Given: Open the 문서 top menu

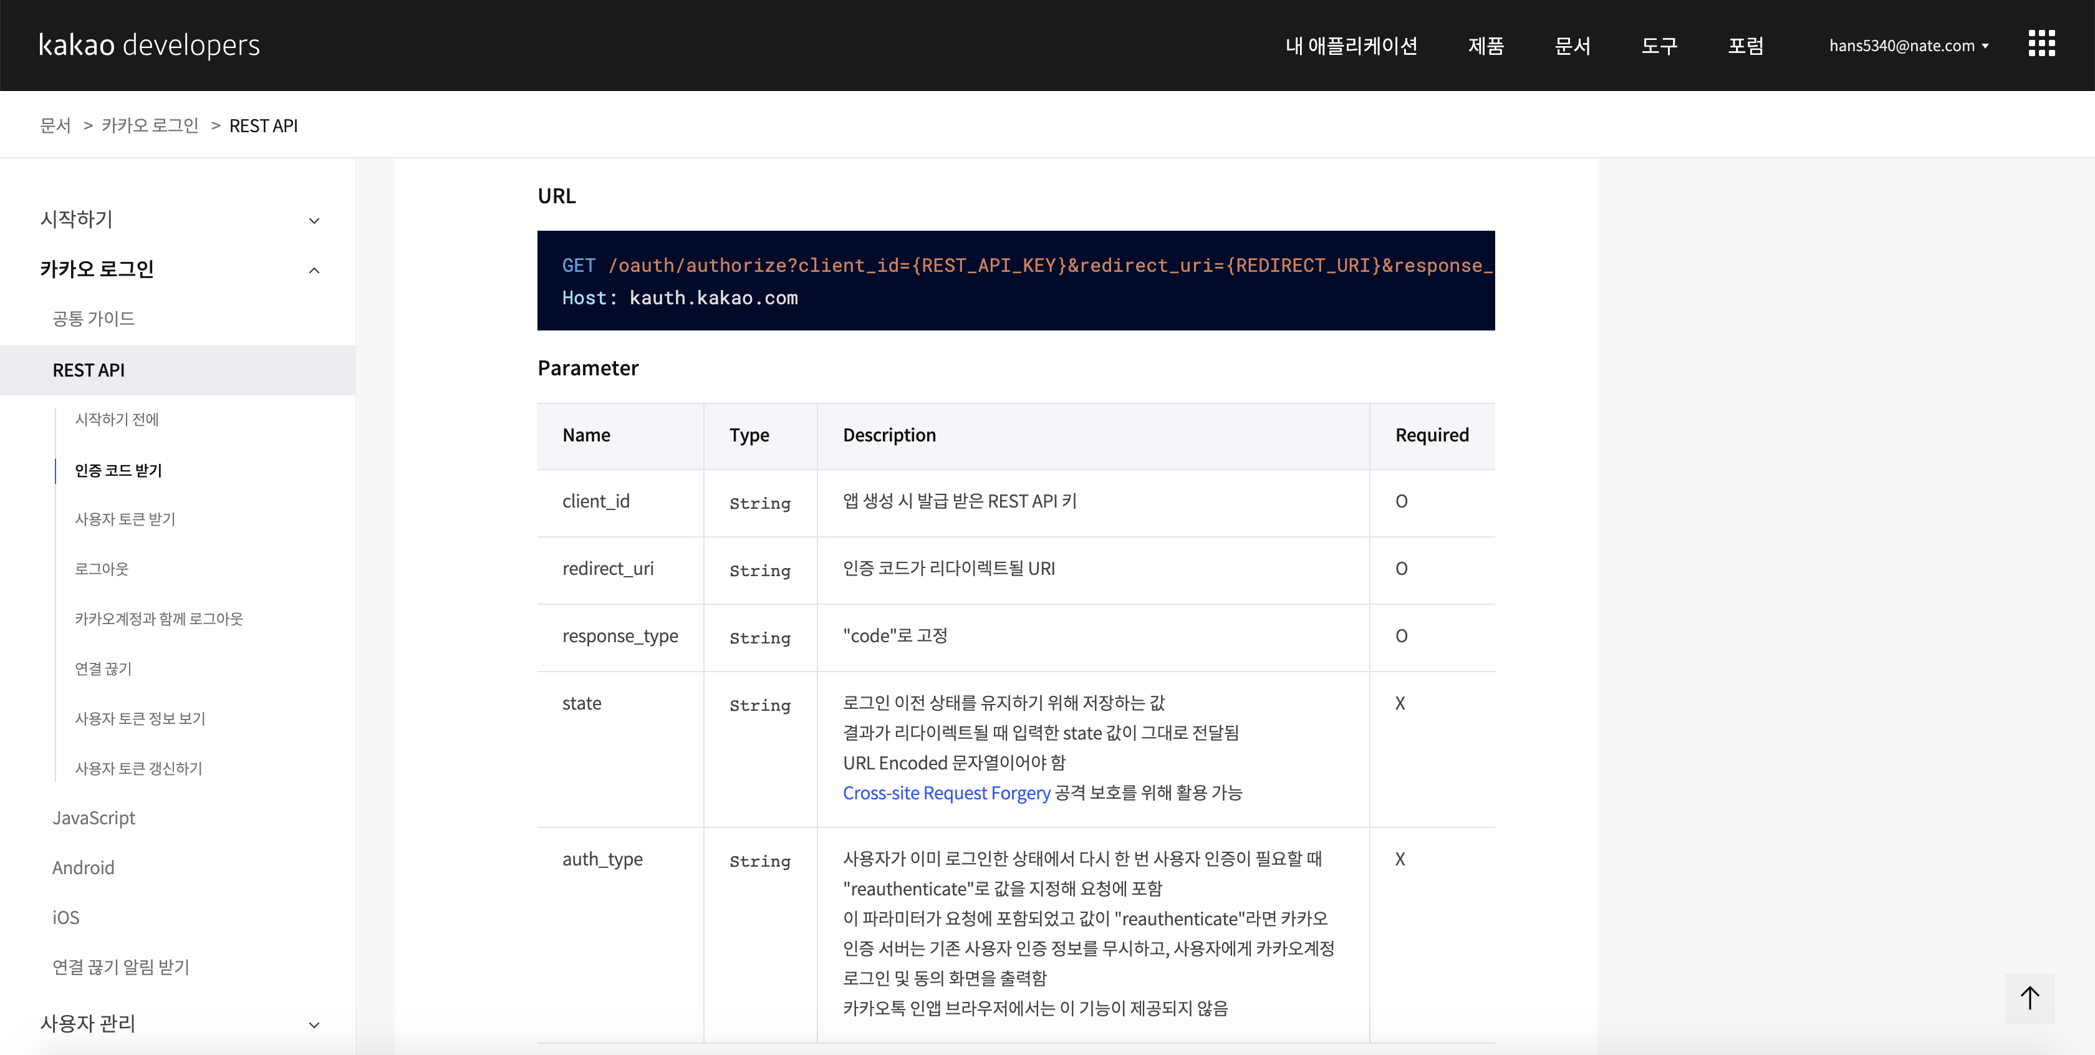Looking at the screenshot, I should [x=1572, y=46].
